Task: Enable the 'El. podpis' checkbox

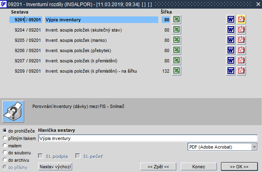Action: pyautogui.click(x=41, y=156)
